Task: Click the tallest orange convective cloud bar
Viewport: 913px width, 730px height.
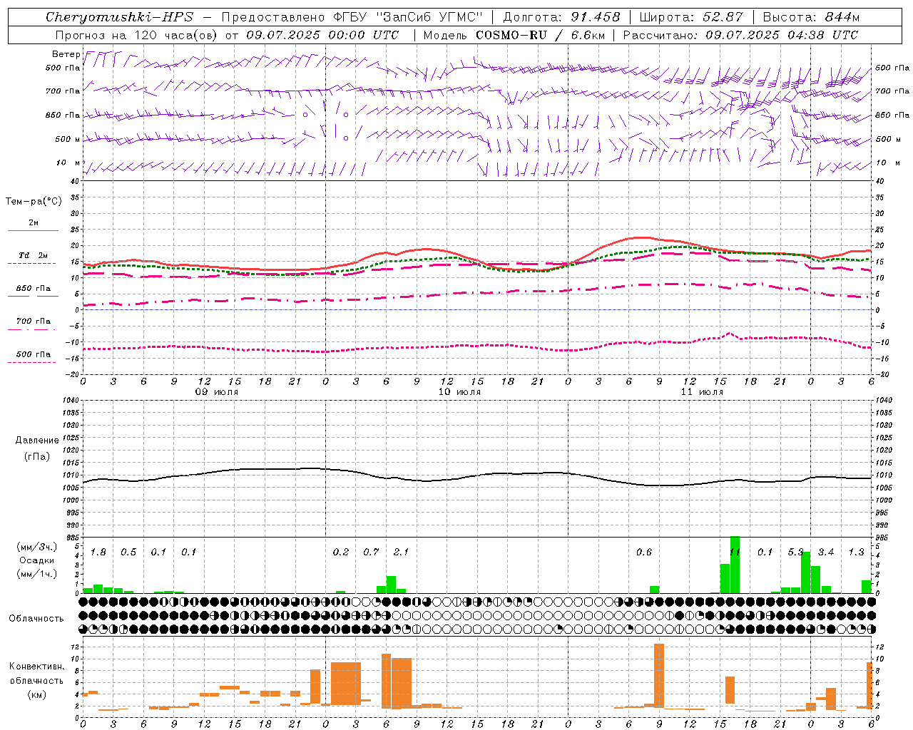Action: [x=659, y=676]
